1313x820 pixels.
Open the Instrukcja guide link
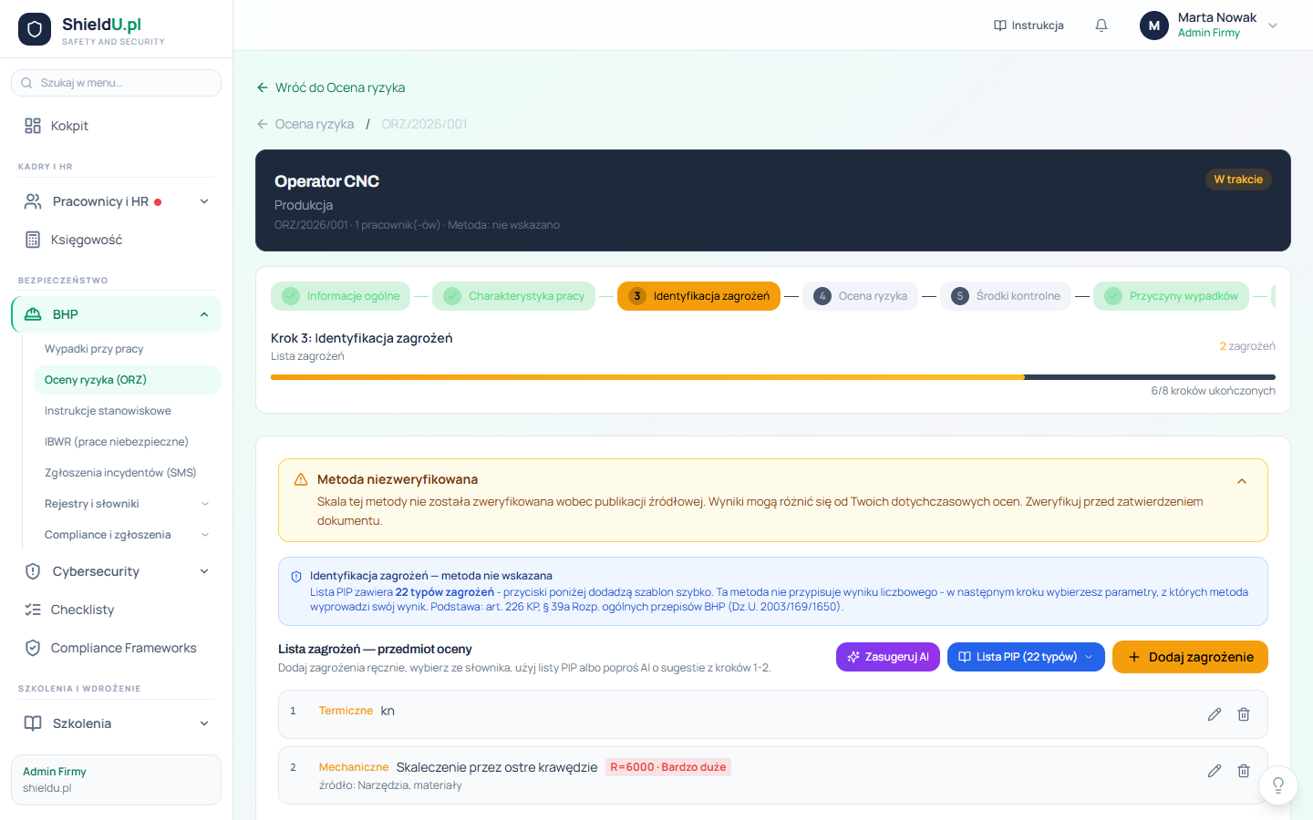pyautogui.click(x=1029, y=26)
